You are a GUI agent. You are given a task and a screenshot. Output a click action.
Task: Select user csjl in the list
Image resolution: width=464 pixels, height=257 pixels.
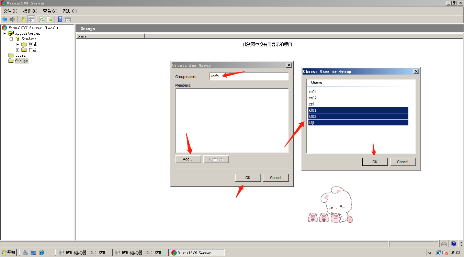[x=358, y=104]
